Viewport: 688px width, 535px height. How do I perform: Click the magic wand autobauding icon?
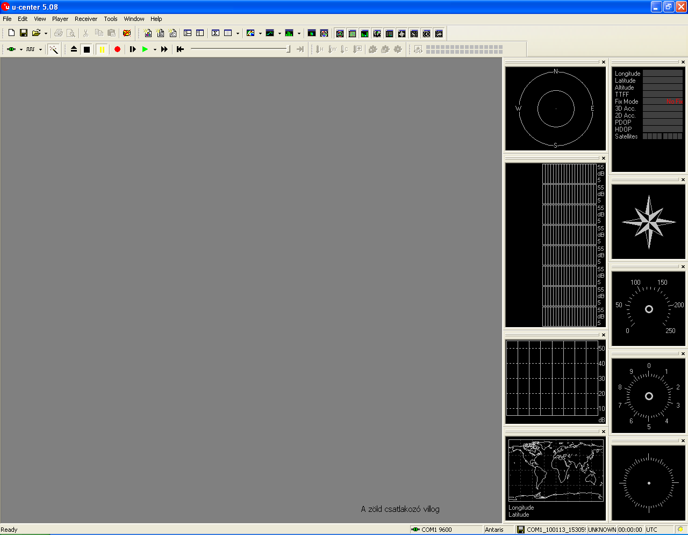coord(53,49)
